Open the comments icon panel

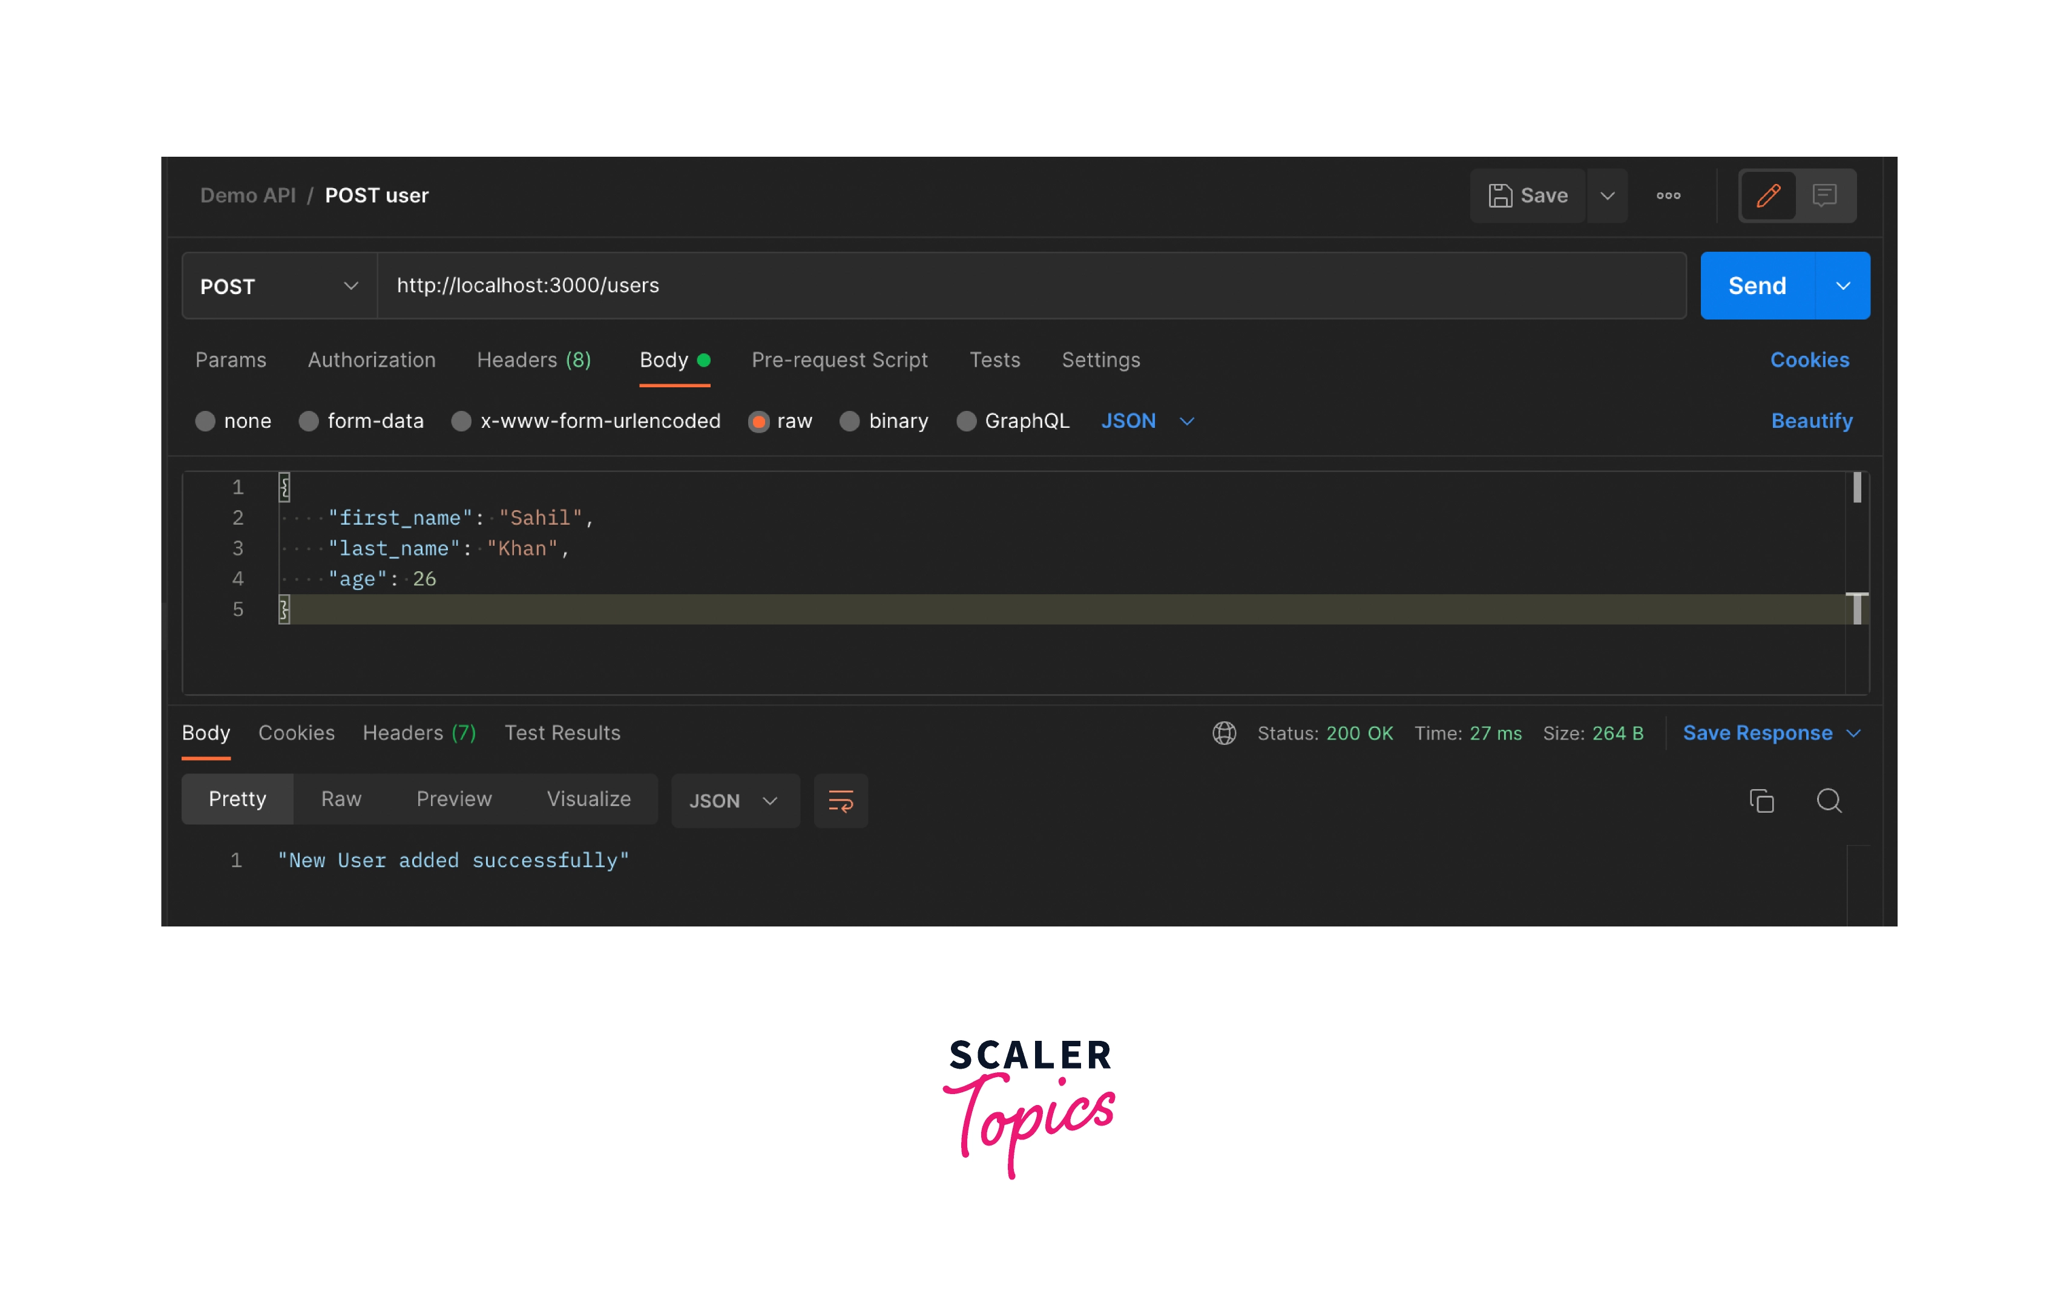[1824, 195]
